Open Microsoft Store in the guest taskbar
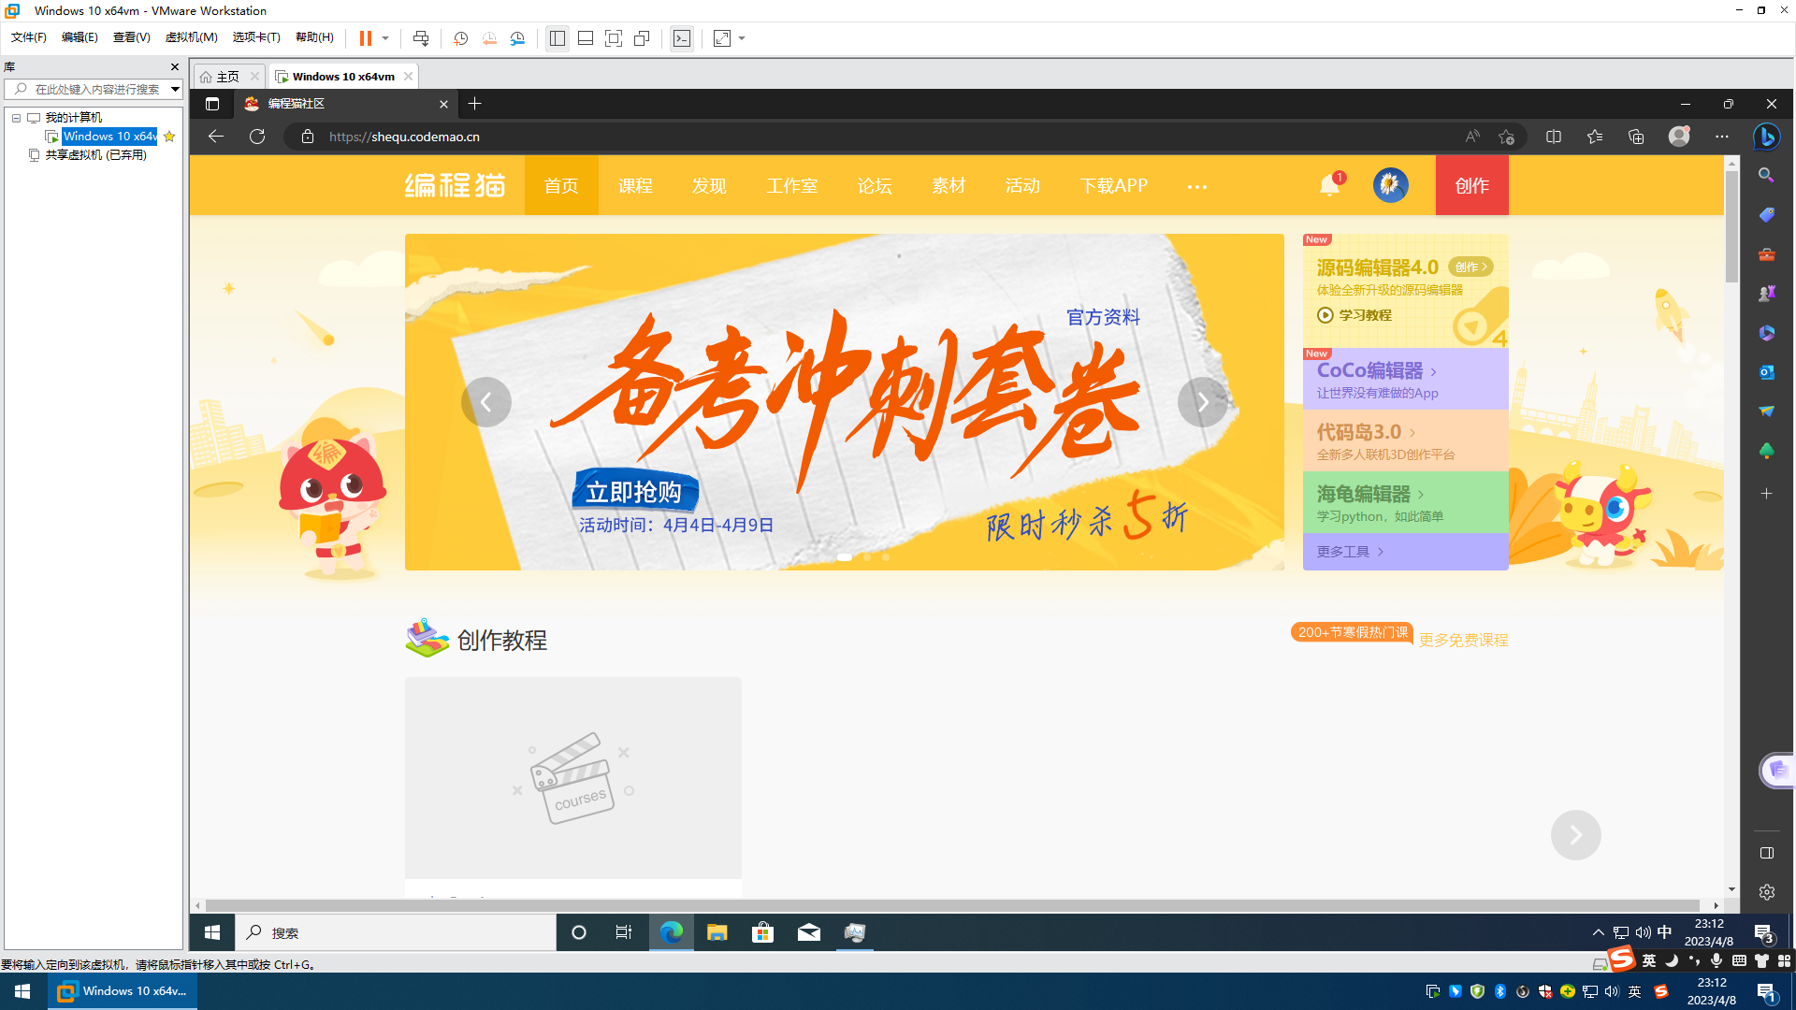 pos(763,932)
